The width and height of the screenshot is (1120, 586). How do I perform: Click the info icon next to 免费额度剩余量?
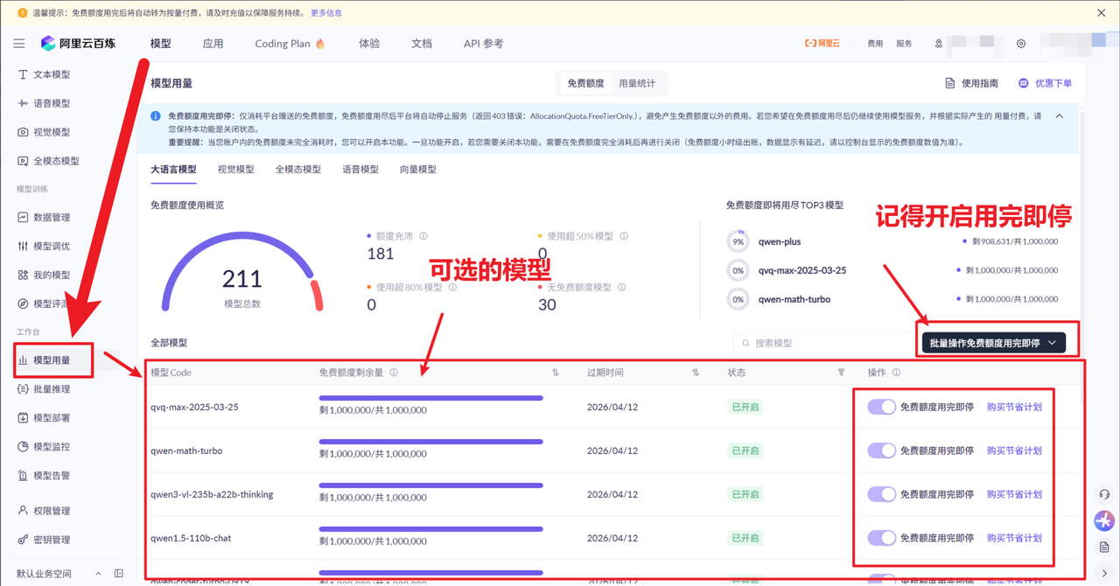click(394, 373)
